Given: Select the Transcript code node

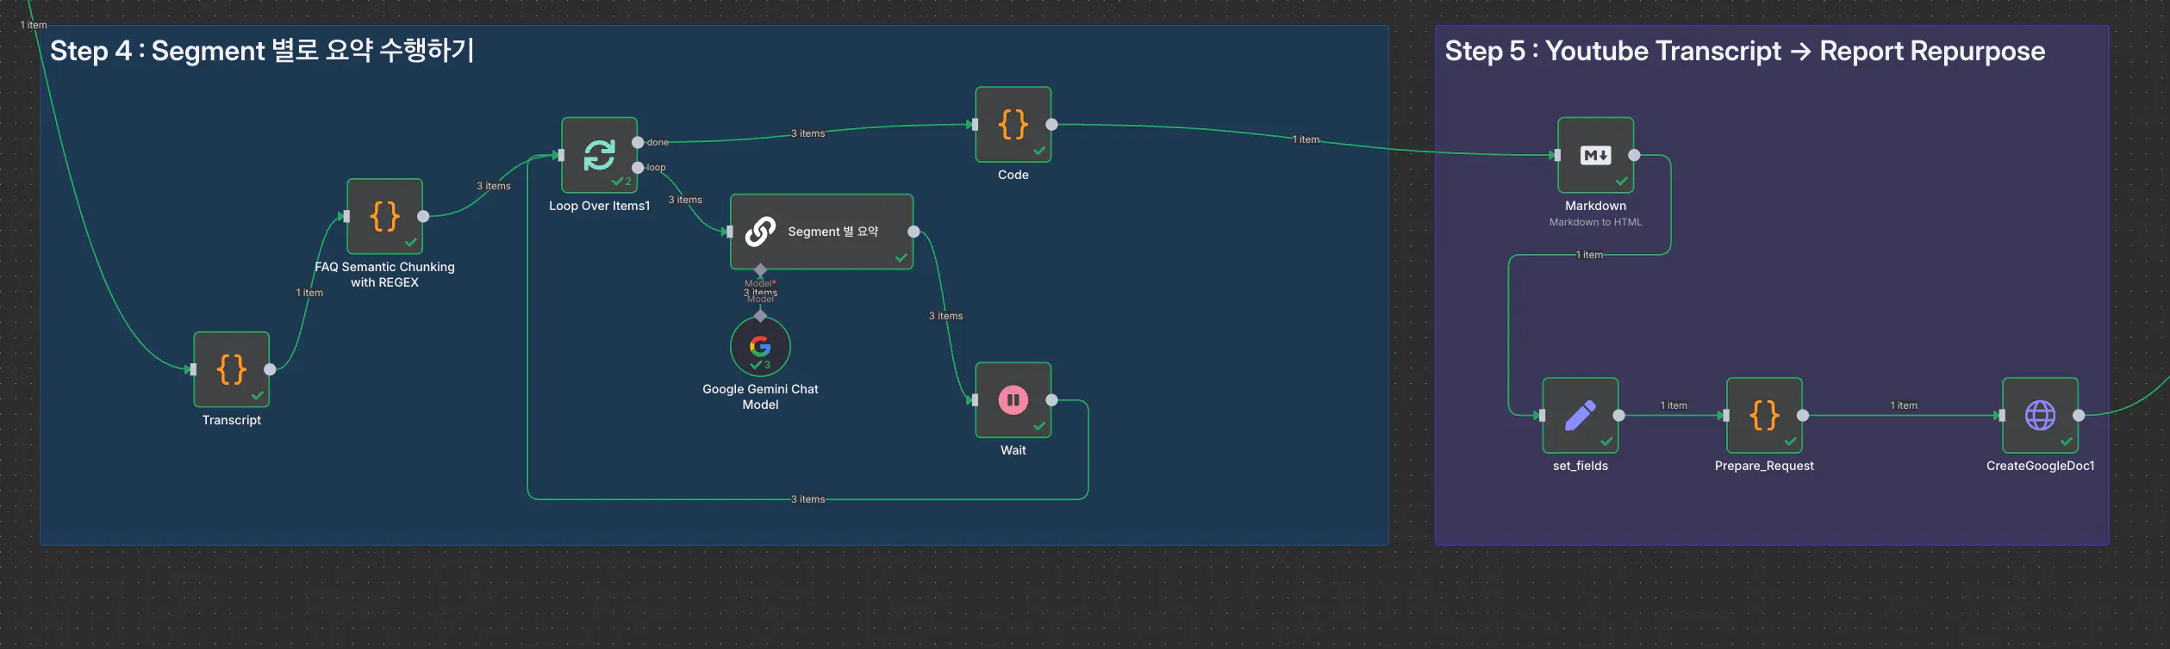Looking at the screenshot, I should pyautogui.click(x=231, y=369).
